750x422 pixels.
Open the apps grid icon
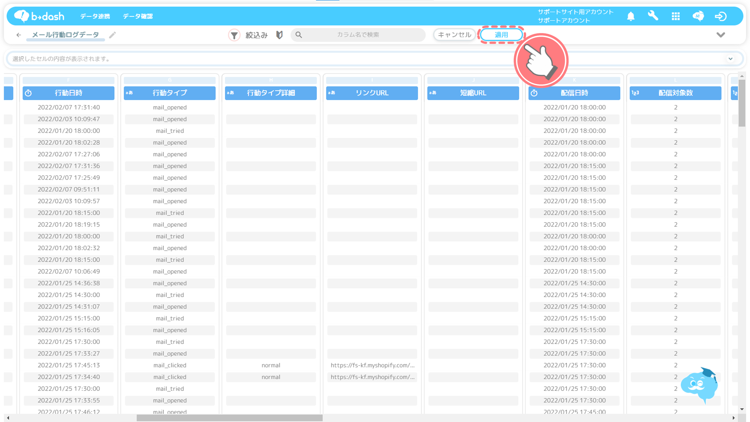676,16
